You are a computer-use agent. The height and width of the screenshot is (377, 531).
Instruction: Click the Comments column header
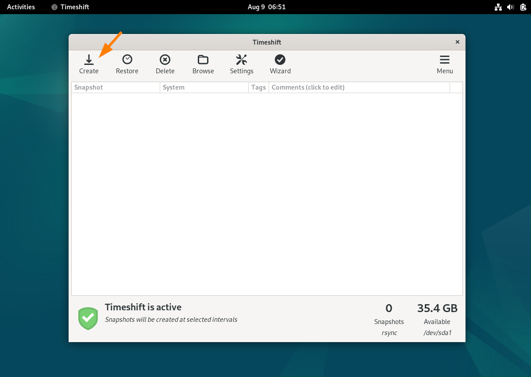359,87
